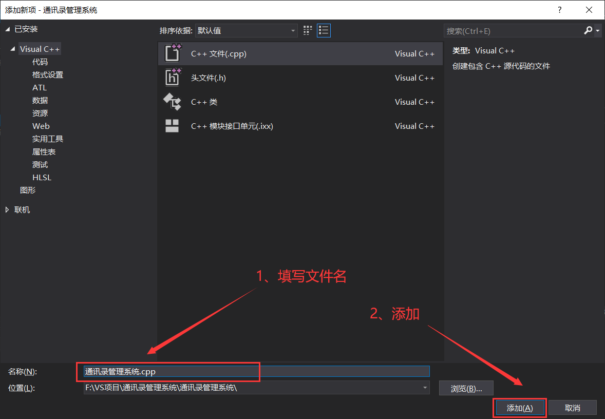Click the 添加(A) button
This screenshot has height=419, width=605.
(x=519, y=407)
